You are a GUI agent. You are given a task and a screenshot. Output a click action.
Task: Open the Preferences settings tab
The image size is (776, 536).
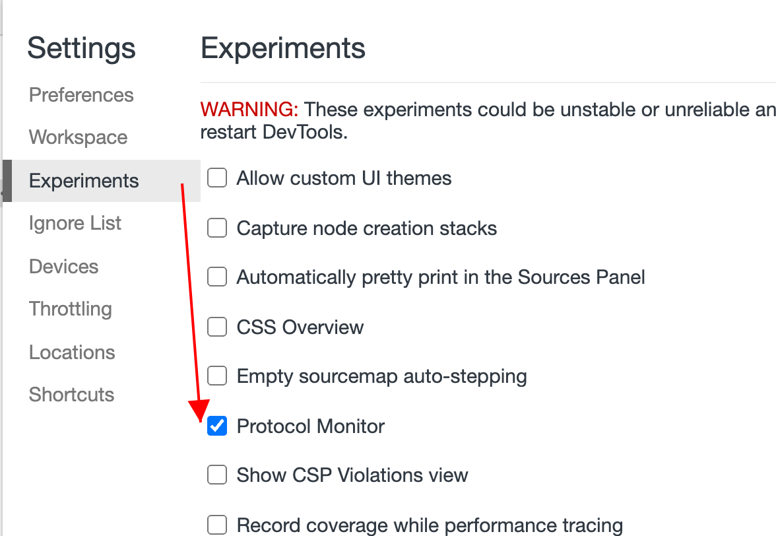tap(81, 95)
